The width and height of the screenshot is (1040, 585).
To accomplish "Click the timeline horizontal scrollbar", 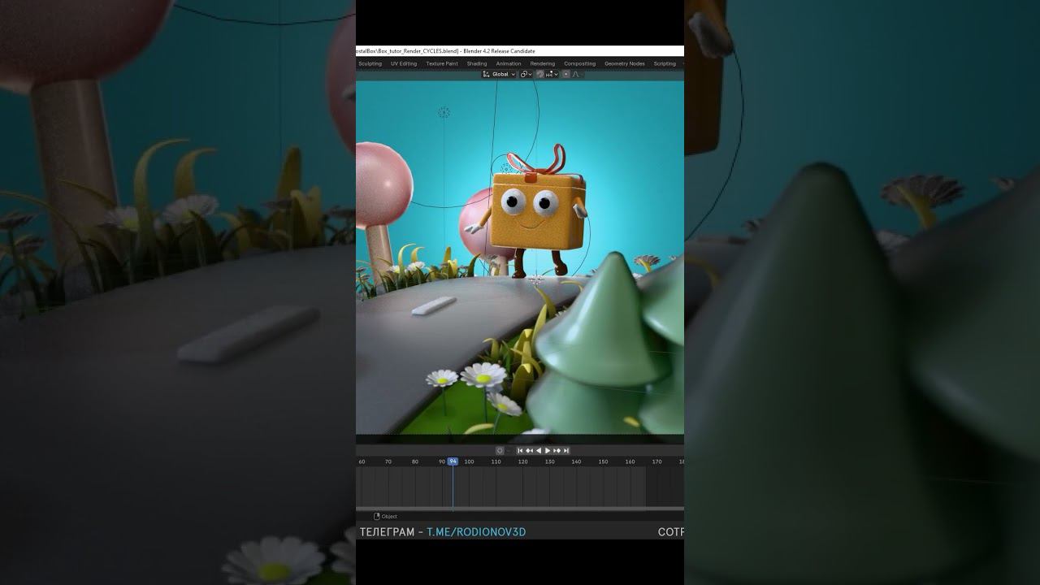I will 520,509.
